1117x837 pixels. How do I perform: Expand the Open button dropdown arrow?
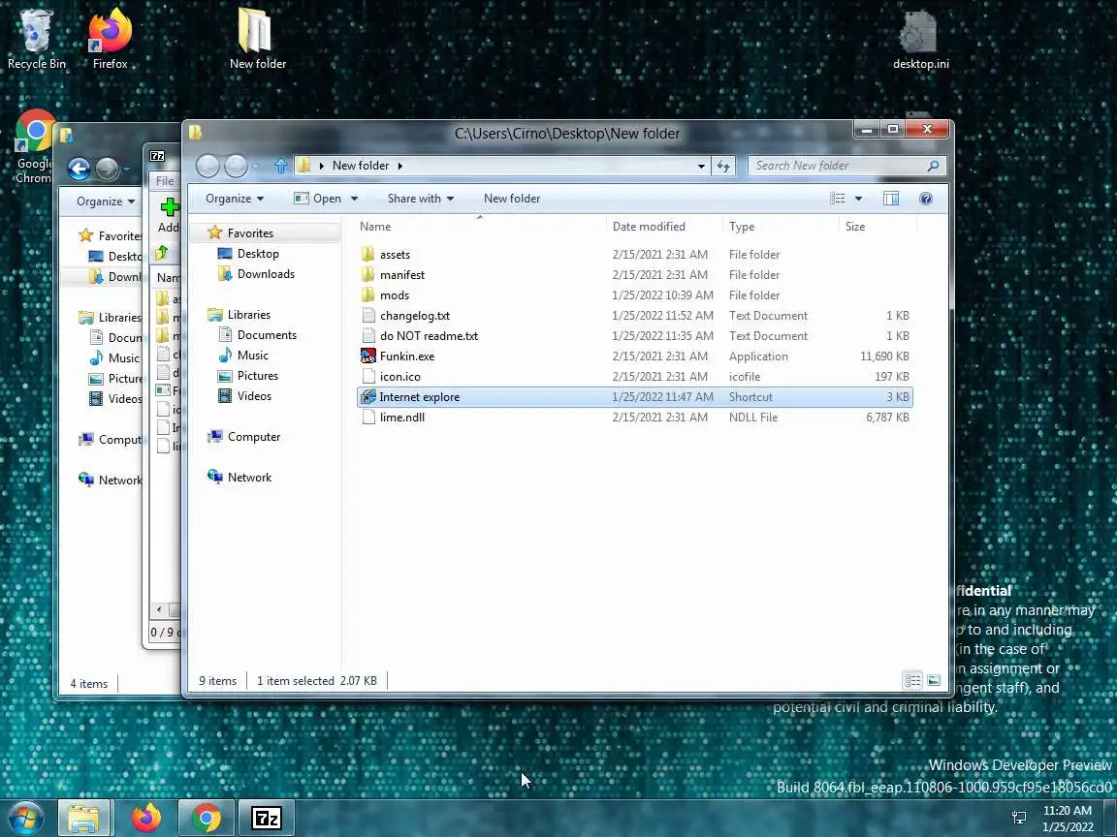354,199
